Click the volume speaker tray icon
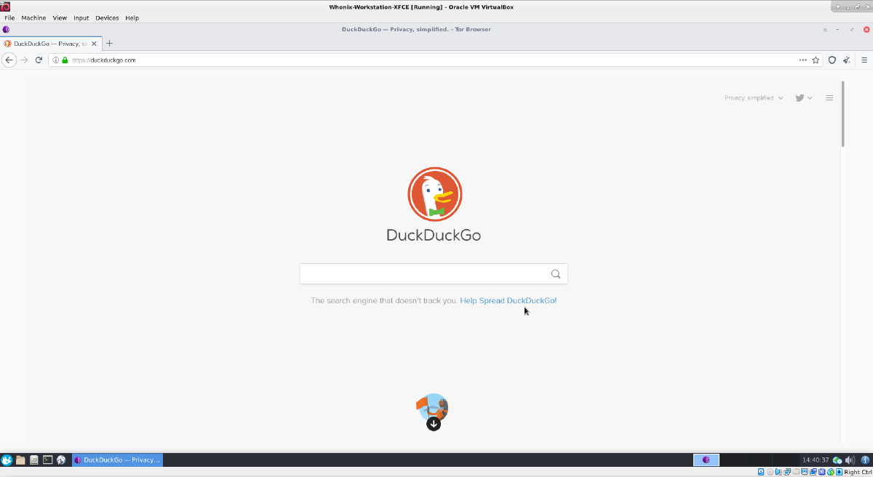The height and width of the screenshot is (477, 873). [x=849, y=460]
